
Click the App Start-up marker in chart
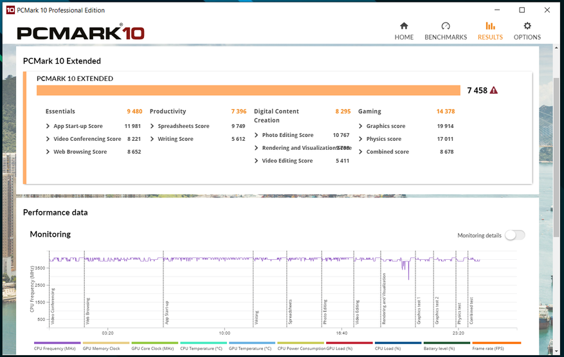click(167, 313)
